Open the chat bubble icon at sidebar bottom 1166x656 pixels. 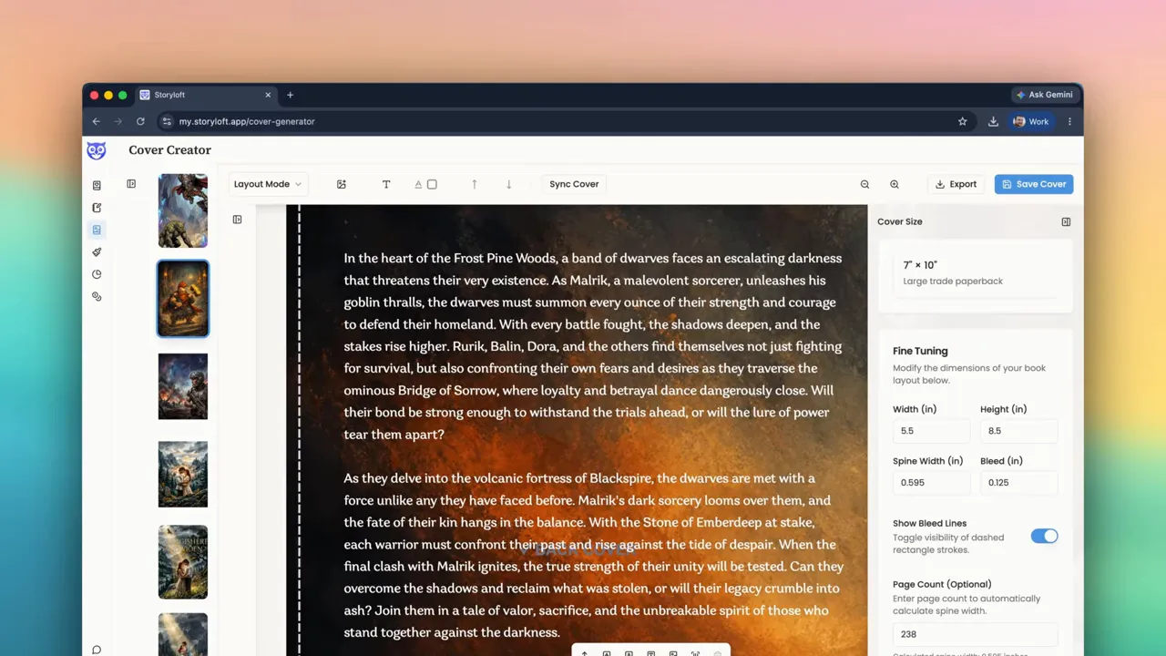coord(97,650)
